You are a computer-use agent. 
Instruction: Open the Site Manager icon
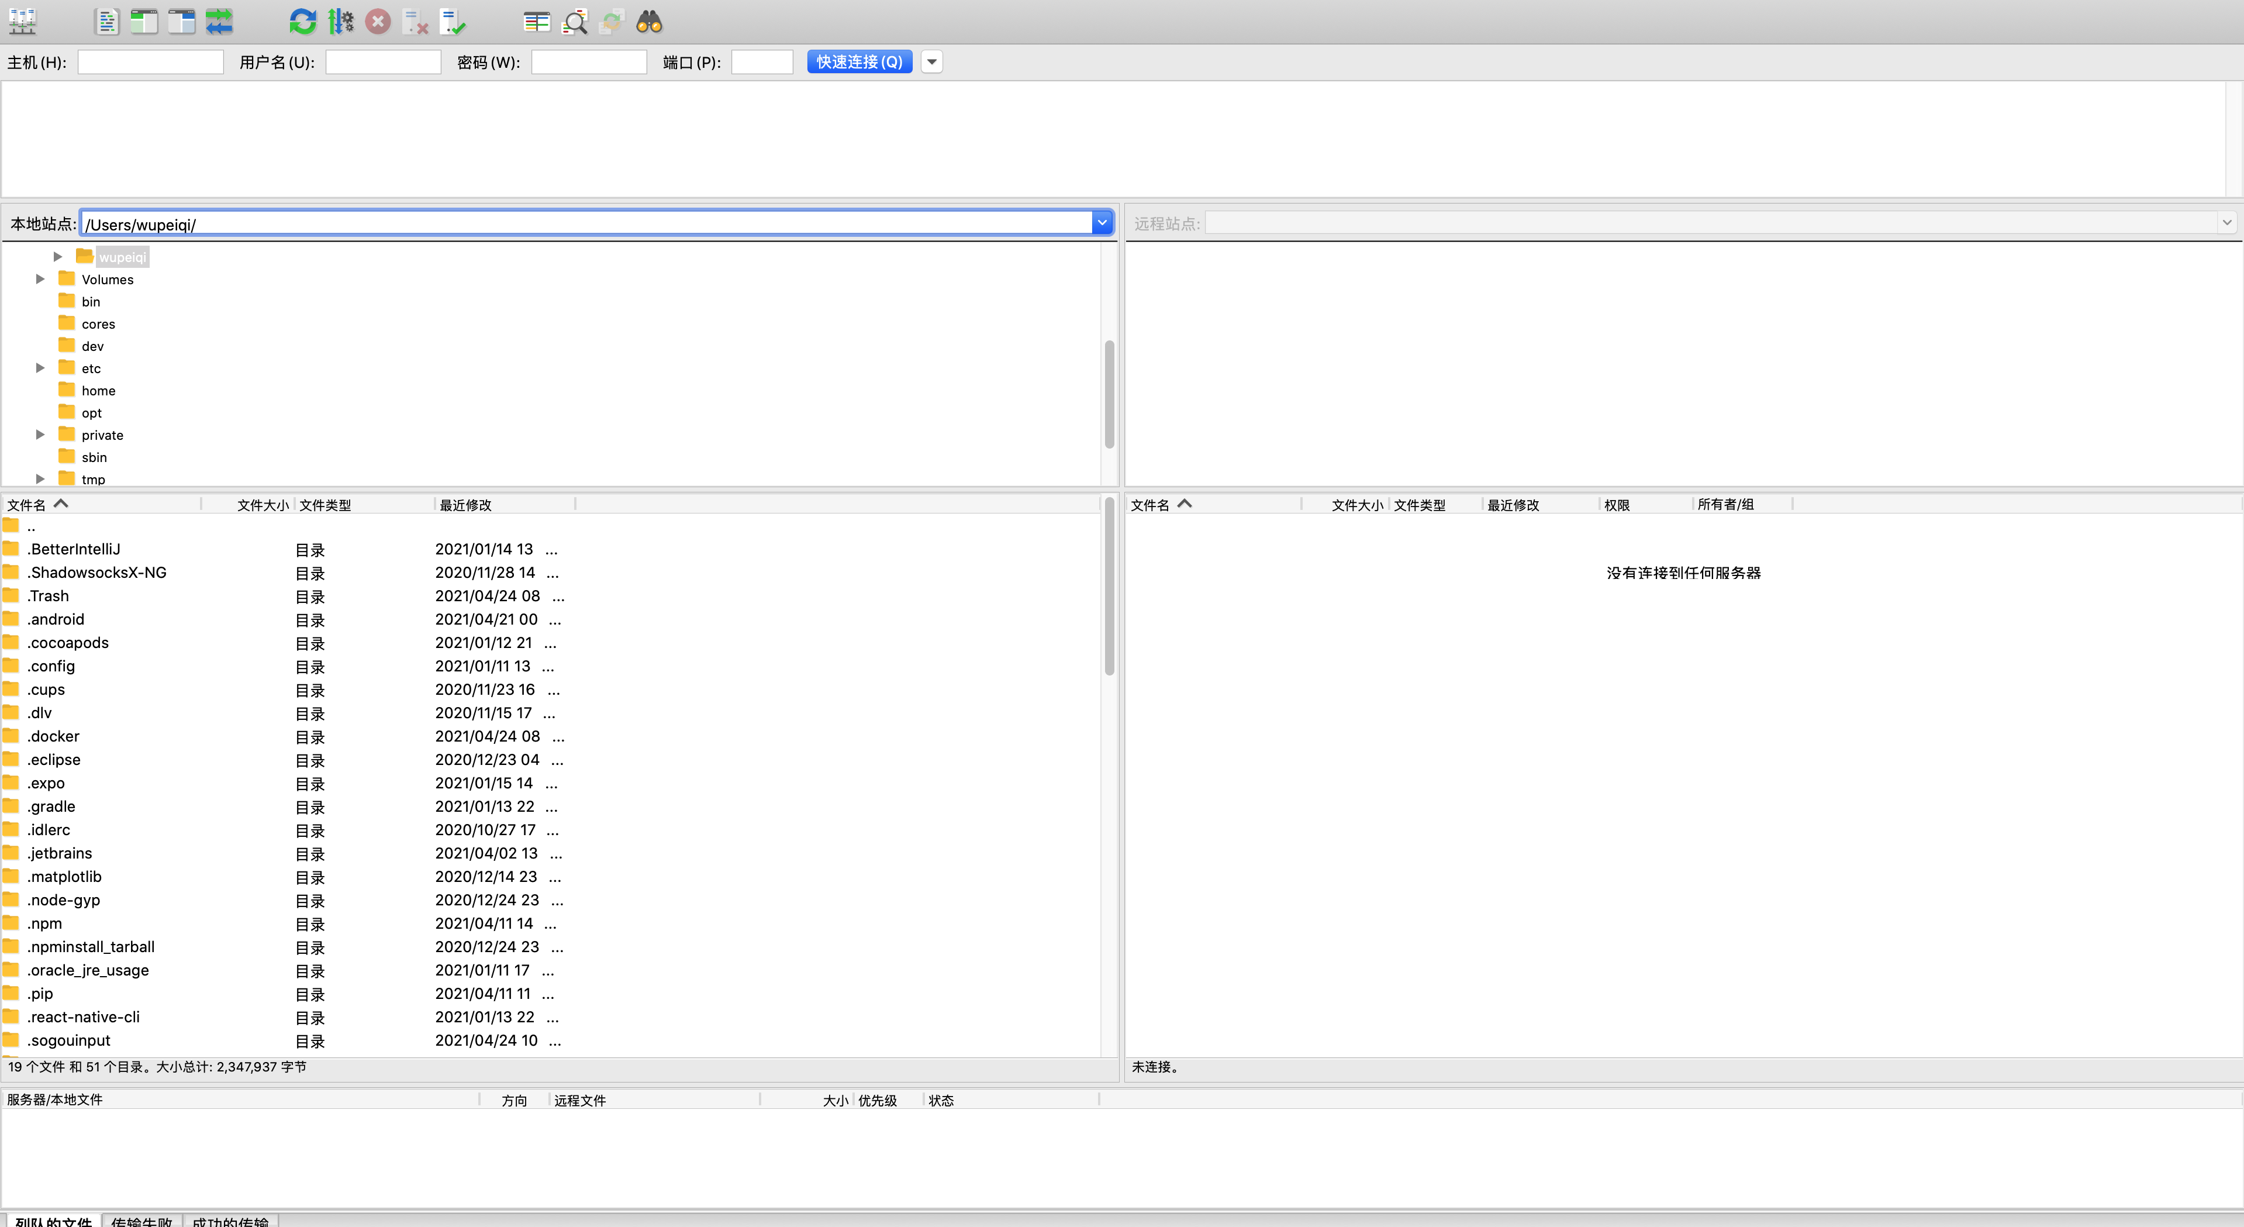pos(23,22)
